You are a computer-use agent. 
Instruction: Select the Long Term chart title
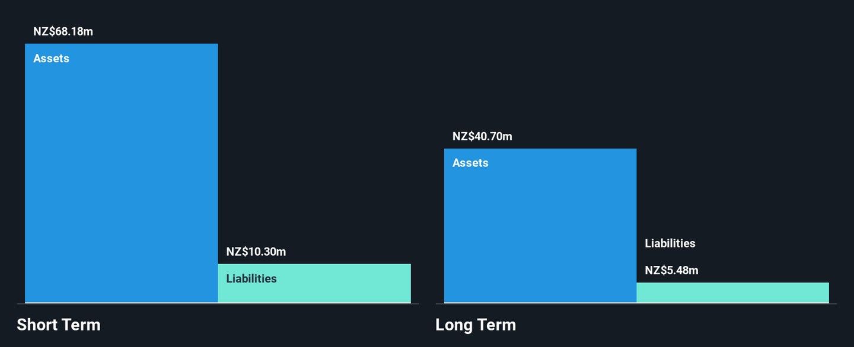tap(475, 324)
